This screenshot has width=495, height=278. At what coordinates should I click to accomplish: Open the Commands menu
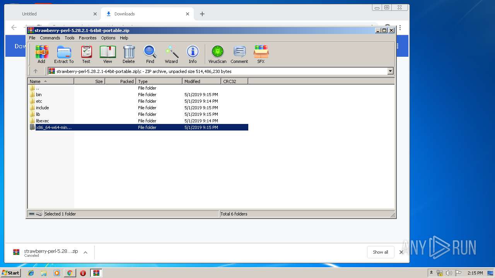coord(50,38)
